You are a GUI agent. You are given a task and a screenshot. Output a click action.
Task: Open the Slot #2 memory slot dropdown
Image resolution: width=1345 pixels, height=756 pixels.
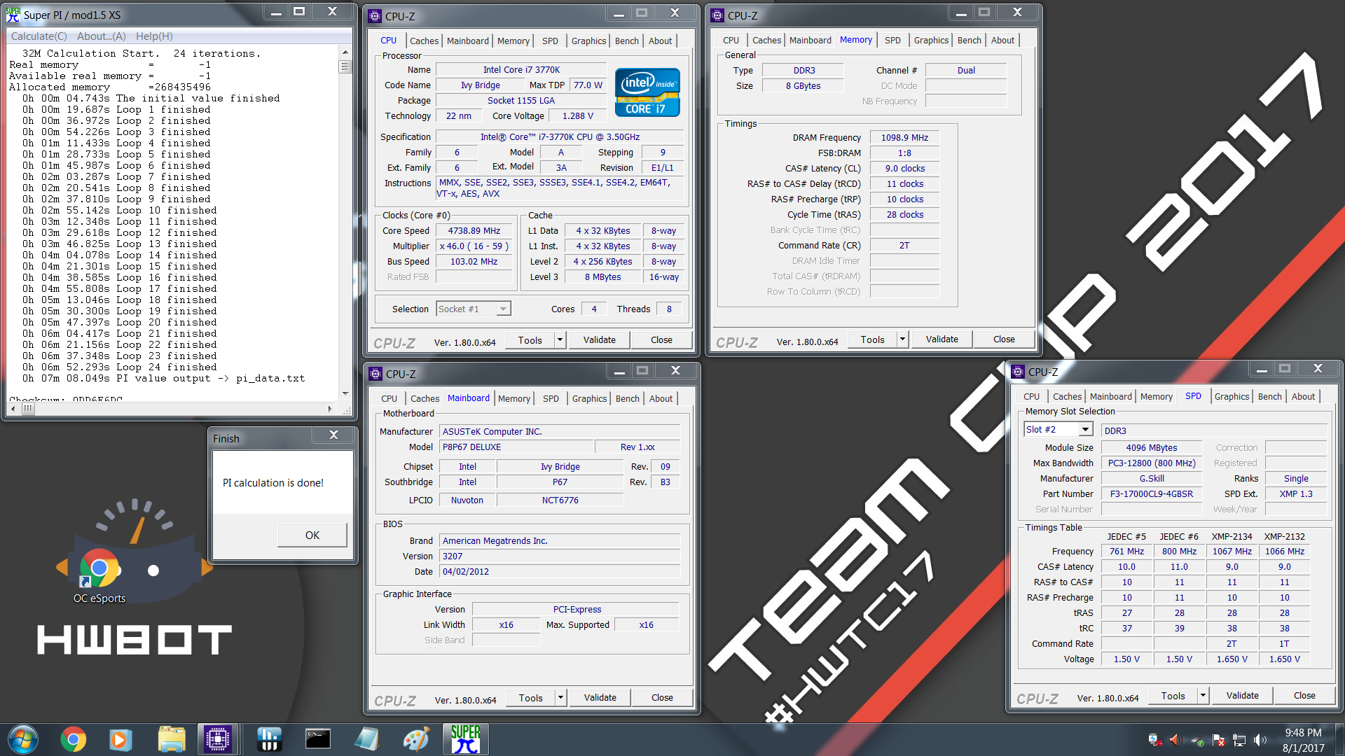coord(1085,429)
